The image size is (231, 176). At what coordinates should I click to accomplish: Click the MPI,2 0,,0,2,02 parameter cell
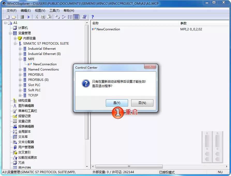[191, 29]
